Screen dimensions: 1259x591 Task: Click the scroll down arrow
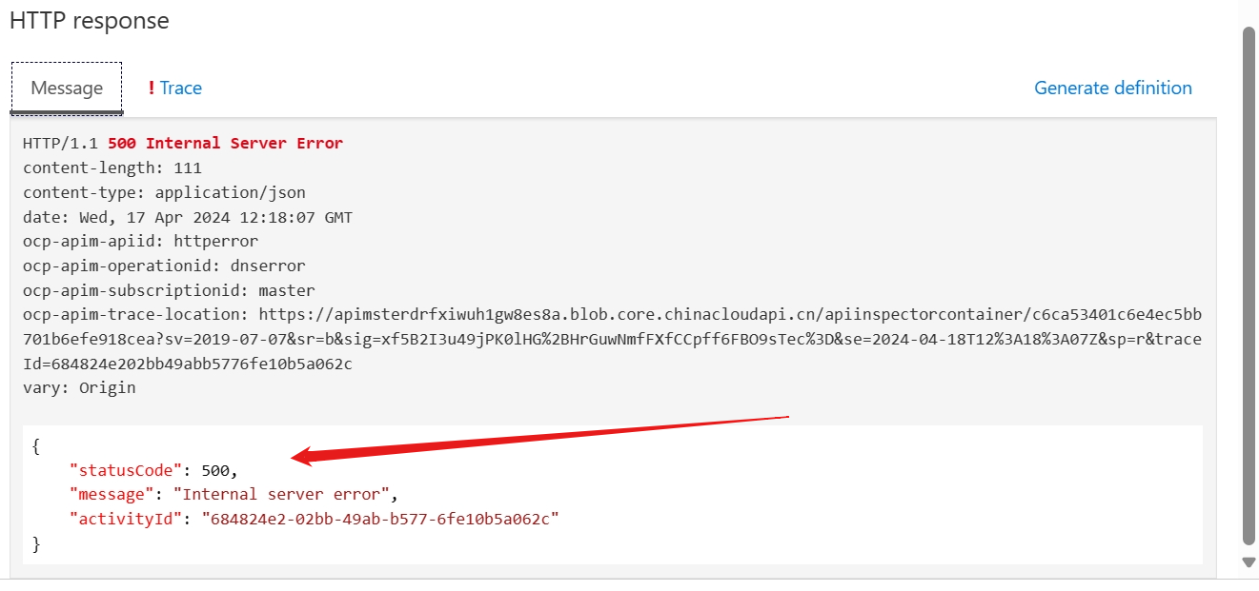(1248, 562)
